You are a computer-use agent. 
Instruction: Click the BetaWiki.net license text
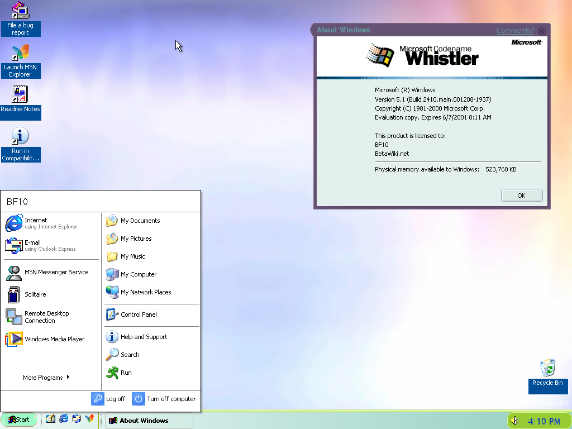tap(392, 154)
